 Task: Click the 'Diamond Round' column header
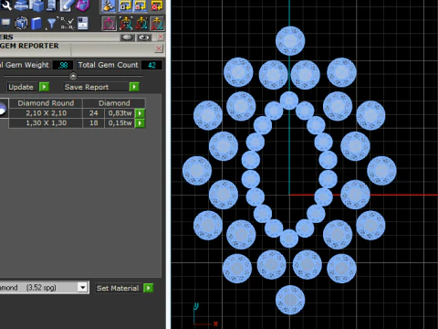tap(46, 103)
